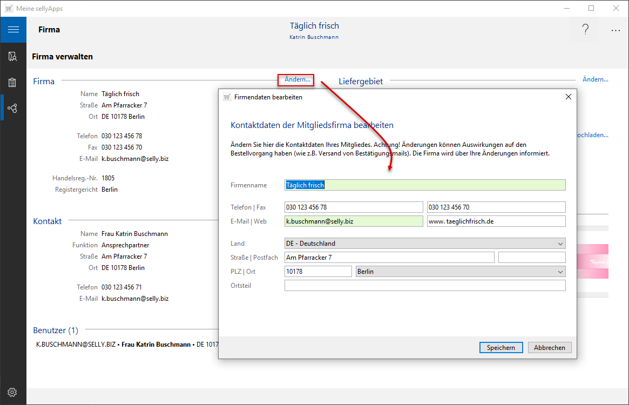Open the three-dots more options menu
629x405 pixels.
(x=616, y=31)
